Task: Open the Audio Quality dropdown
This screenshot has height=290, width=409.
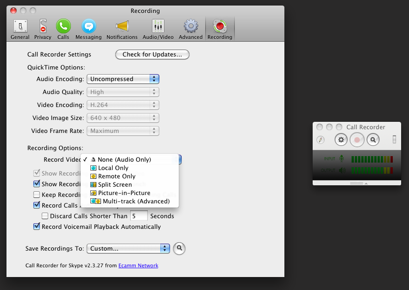Action: (123, 92)
